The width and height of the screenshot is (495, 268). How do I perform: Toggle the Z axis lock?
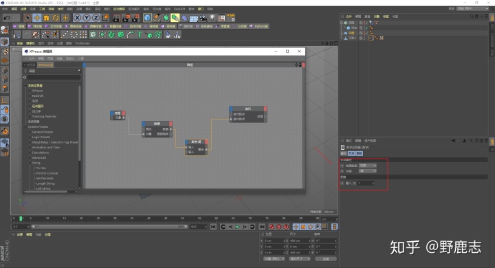click(96, 18)
